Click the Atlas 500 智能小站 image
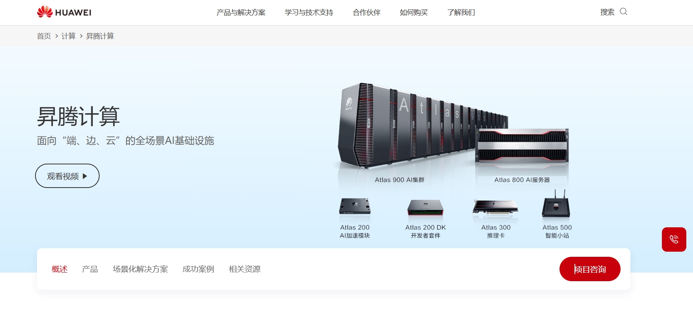The width and height of the screenshot is (693, 315). coord(556,204)
